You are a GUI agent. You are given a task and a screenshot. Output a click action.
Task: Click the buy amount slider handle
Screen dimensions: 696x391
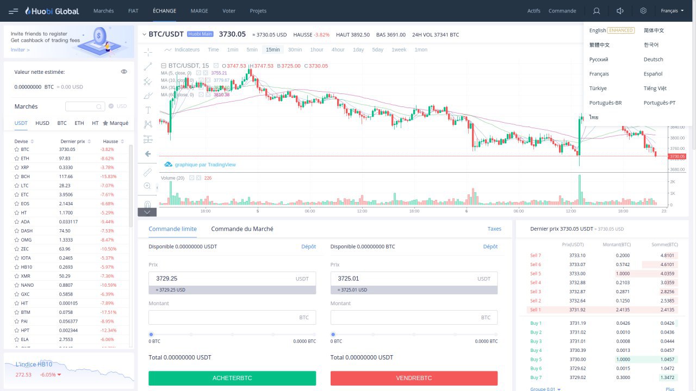(151, 335)
